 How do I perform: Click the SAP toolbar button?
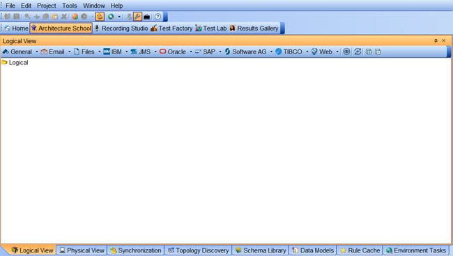205,52
